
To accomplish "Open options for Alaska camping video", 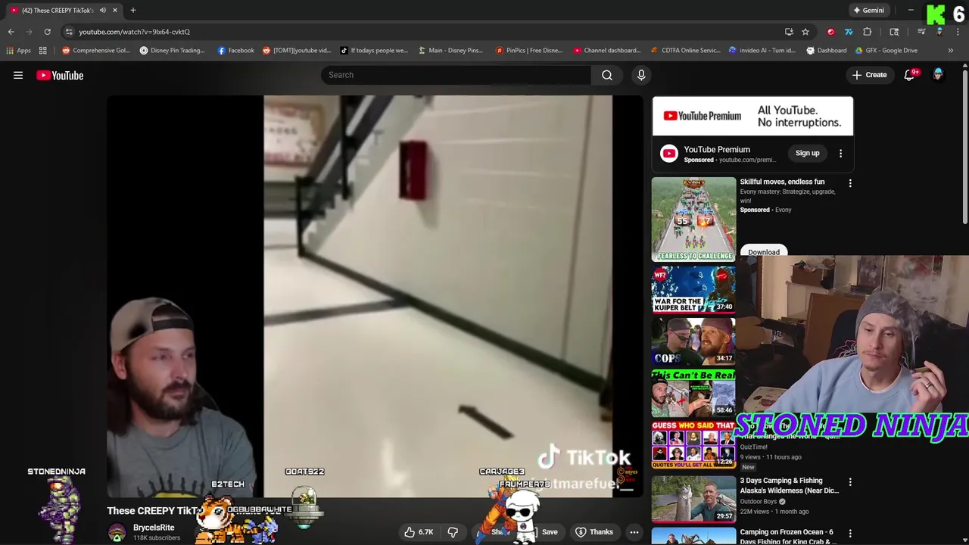I will (850, 482).
